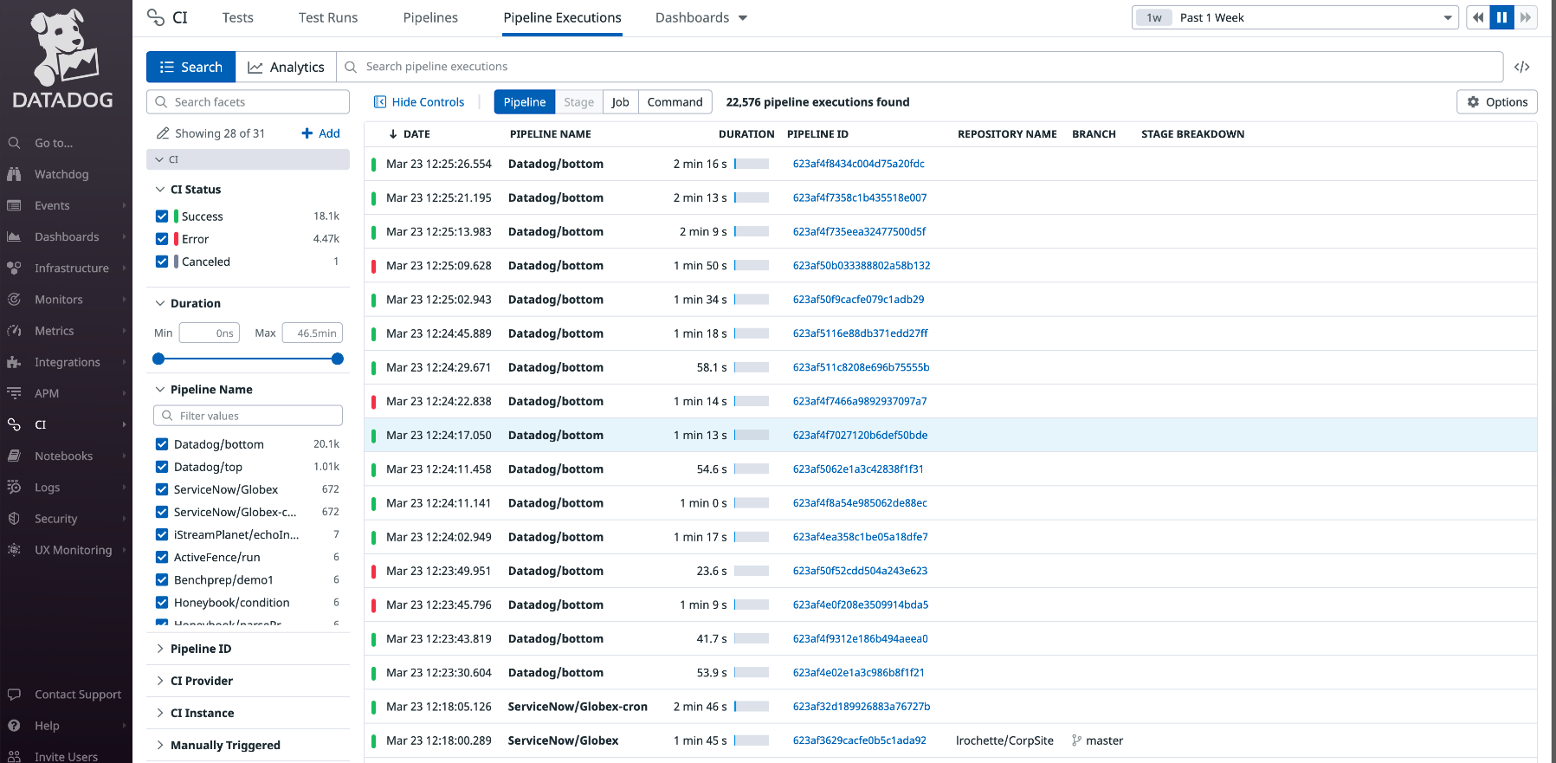Toggle the Error status checkbox
The image size is (1556, 763).
coord(162,239)
